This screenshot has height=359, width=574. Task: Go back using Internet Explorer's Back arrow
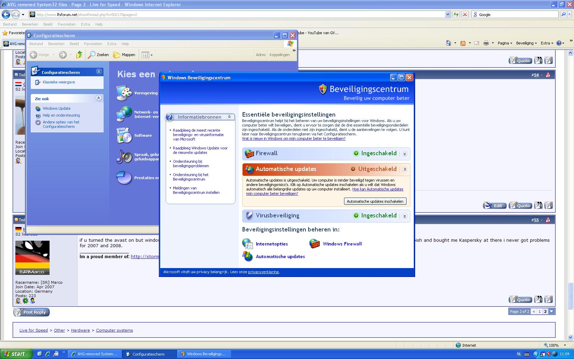6,14
